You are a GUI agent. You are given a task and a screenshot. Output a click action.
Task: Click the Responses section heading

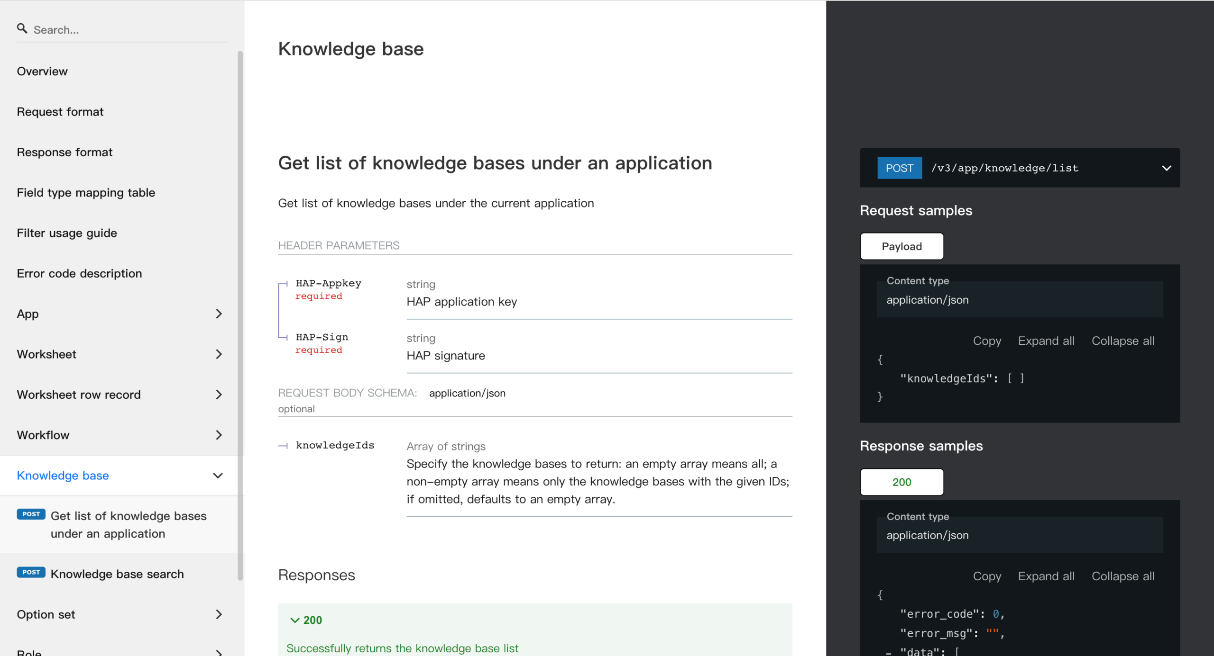coord(317,575)
